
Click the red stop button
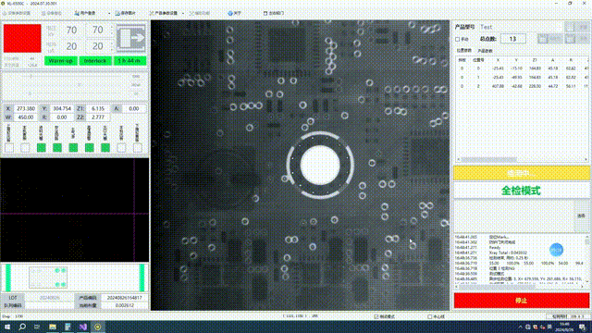522,301
